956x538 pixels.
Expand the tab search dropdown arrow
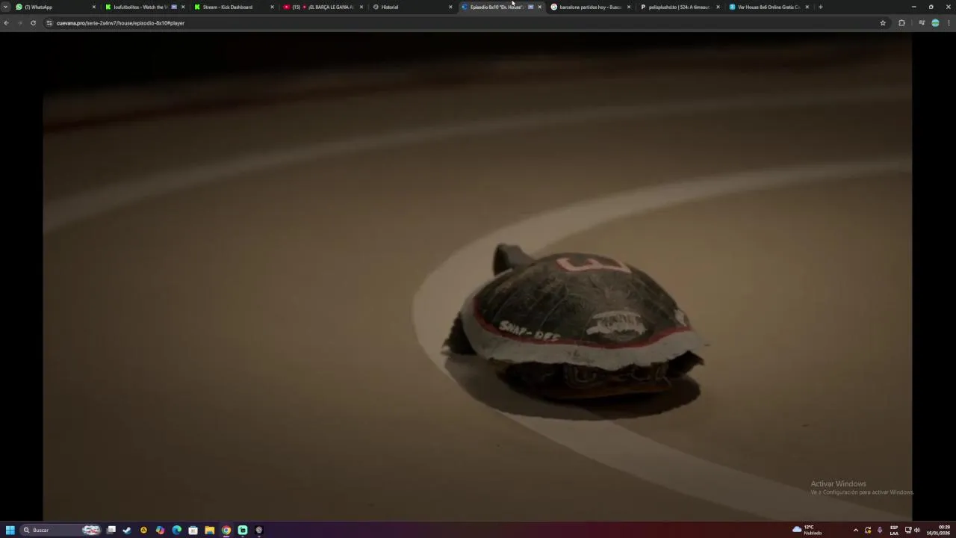(5, 7)
